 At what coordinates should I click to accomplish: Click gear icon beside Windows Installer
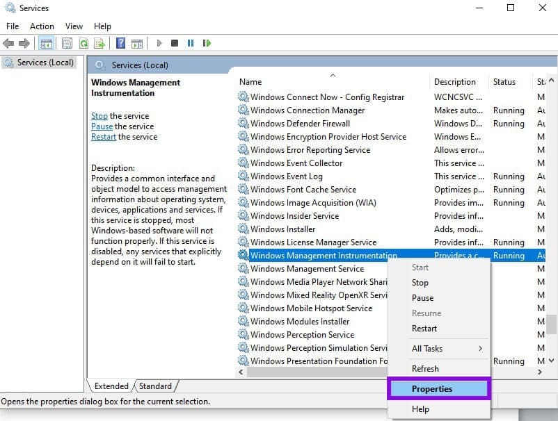[x=243, y=229]
